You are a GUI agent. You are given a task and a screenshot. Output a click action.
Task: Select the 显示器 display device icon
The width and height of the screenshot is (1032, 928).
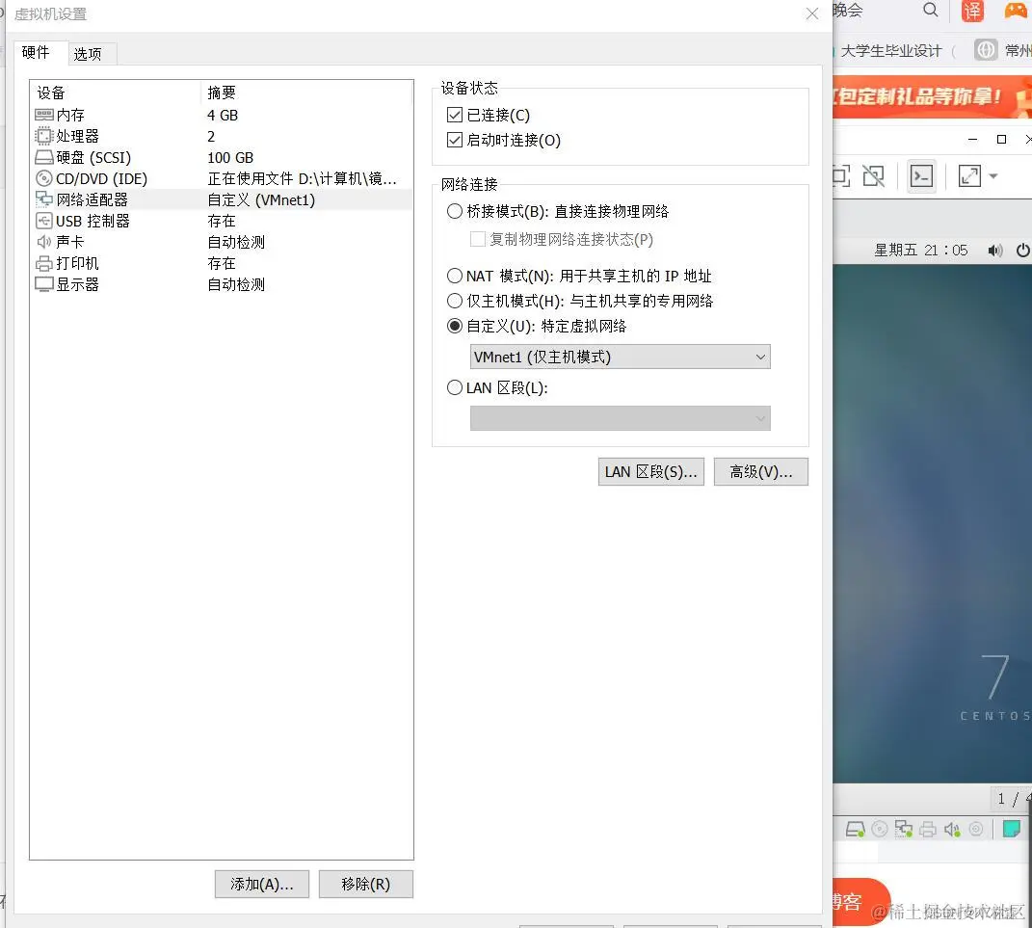(44, 284)
